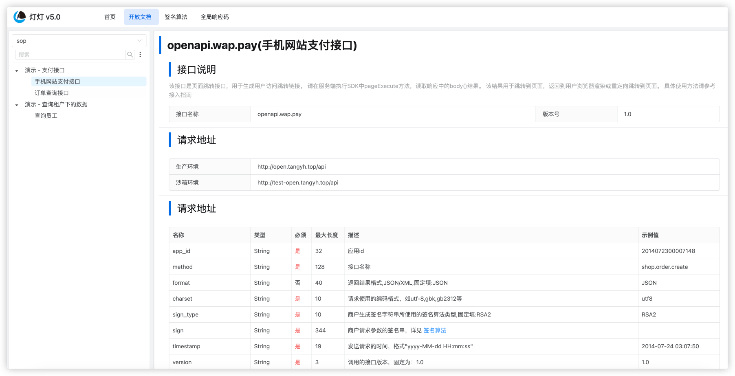Collapse the 演示 - 支付接口 tree arrow
Viewport: 735px width, 376px height.
click(17, 70)
